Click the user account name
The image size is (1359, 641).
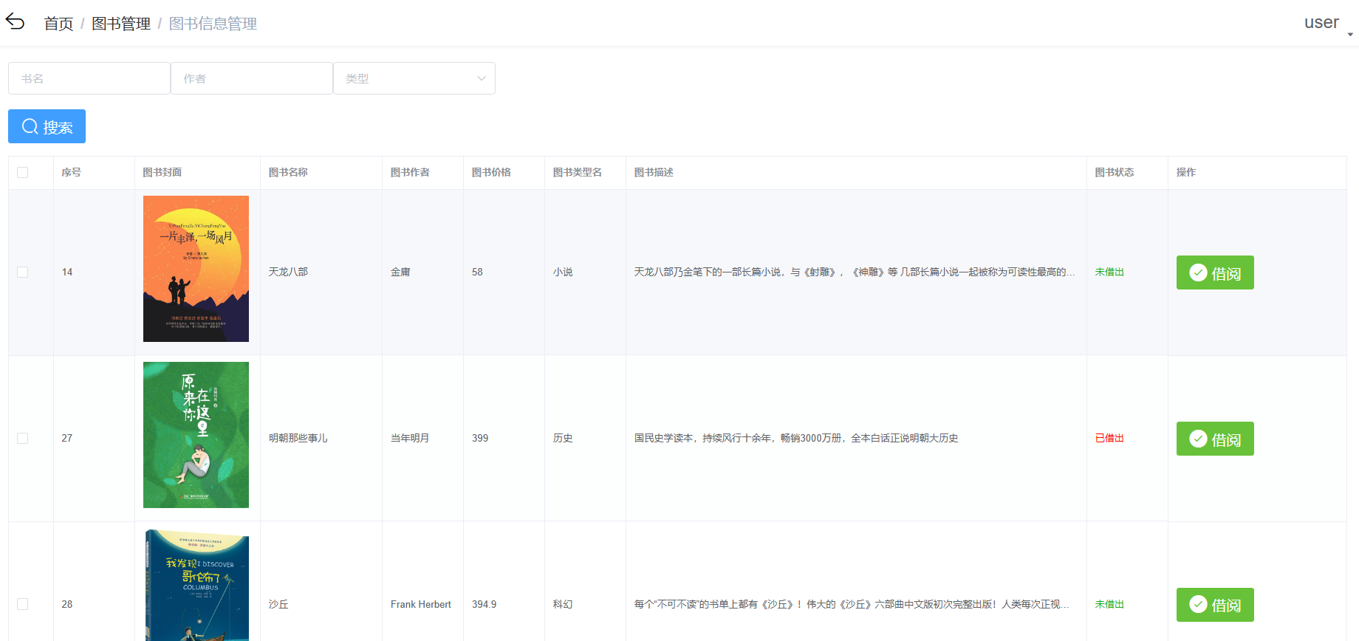pyautogui.click(x=1321, y=22)
